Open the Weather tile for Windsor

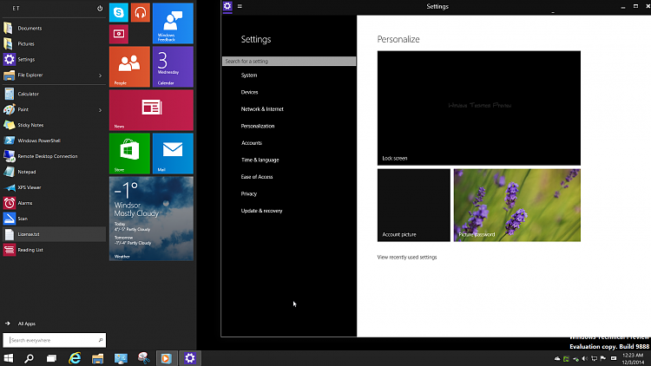(151, 219)
